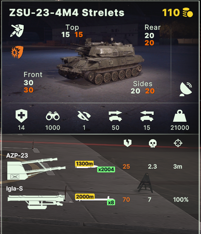Click the orange explosive armor shield icon
201x234 pixels.
click(17, 52)
